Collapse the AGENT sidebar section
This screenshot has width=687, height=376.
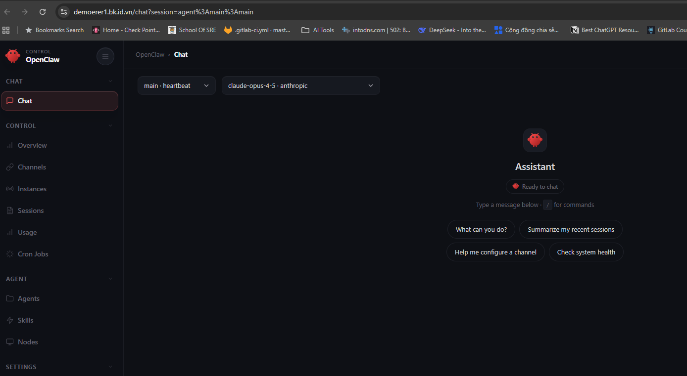click(x=110, y=279)
